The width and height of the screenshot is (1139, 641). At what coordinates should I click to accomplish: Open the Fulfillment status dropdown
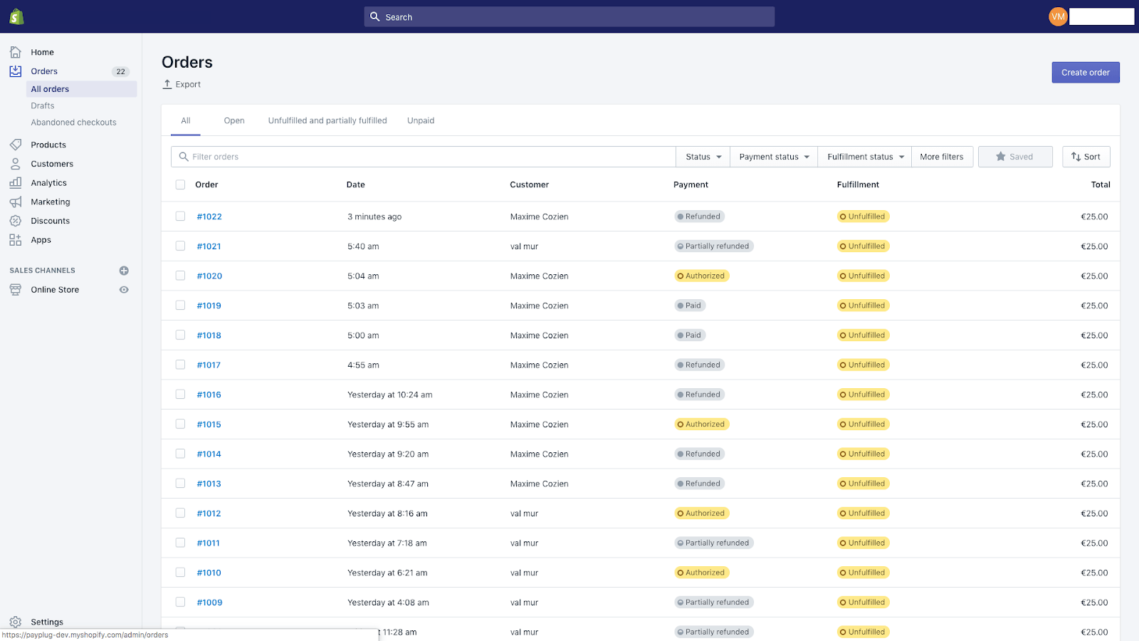[x=864, y=156]
